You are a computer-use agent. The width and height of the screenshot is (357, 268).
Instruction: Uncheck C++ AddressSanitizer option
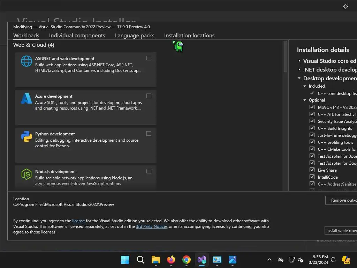point(312,184)
